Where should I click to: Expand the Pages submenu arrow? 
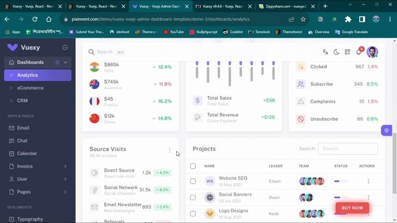(x=65, y=192)
